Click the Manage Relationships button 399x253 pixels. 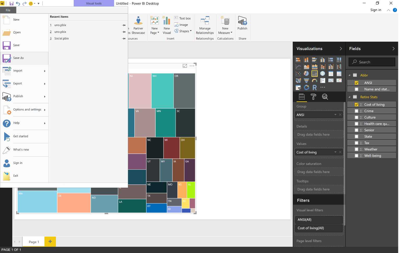pyautogui.click(x=205, y=25)
